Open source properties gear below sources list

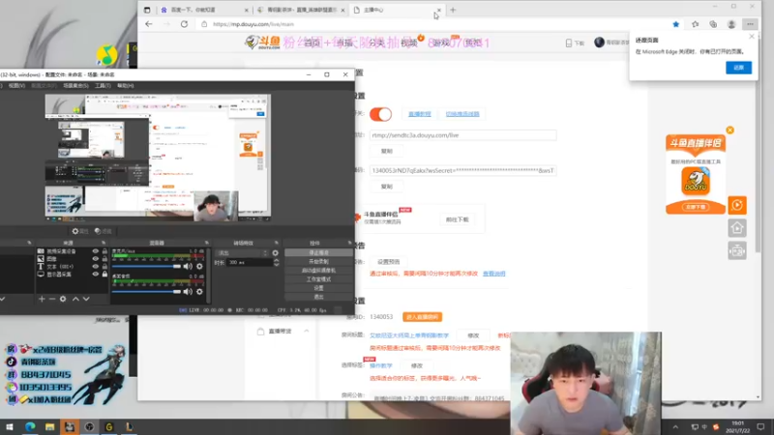(x=63, y=299)
